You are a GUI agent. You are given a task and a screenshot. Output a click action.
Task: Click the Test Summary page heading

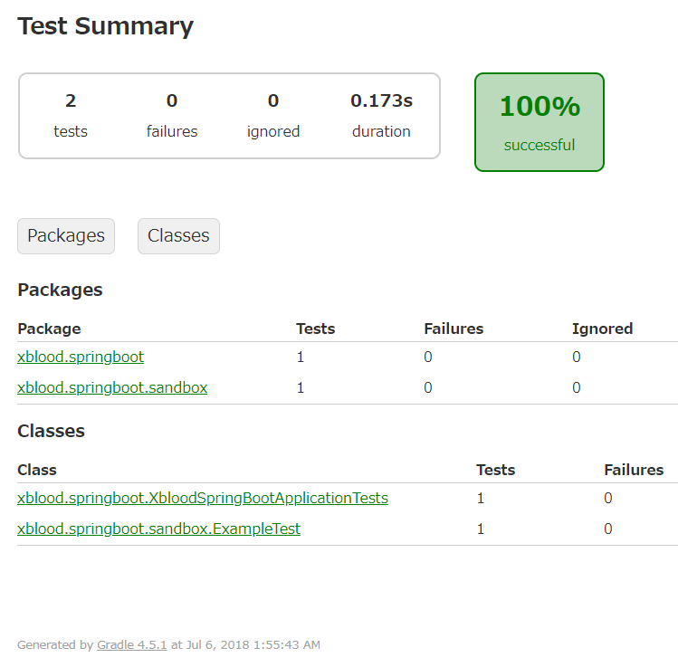pyautogui.click(x=106, y=26)
